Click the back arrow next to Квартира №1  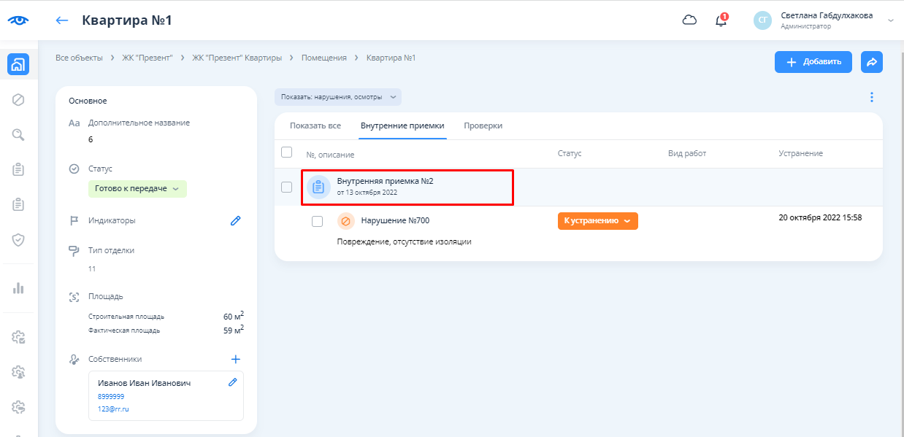62,20
